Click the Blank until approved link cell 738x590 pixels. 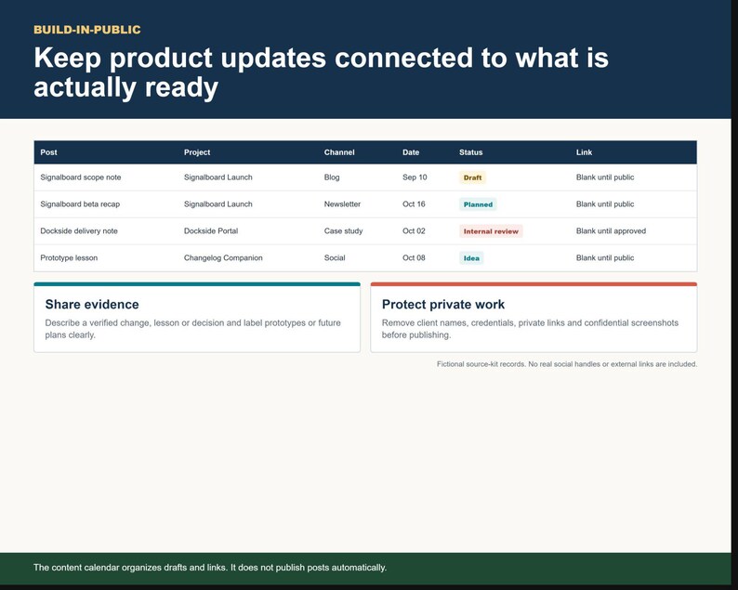point(611,231)
